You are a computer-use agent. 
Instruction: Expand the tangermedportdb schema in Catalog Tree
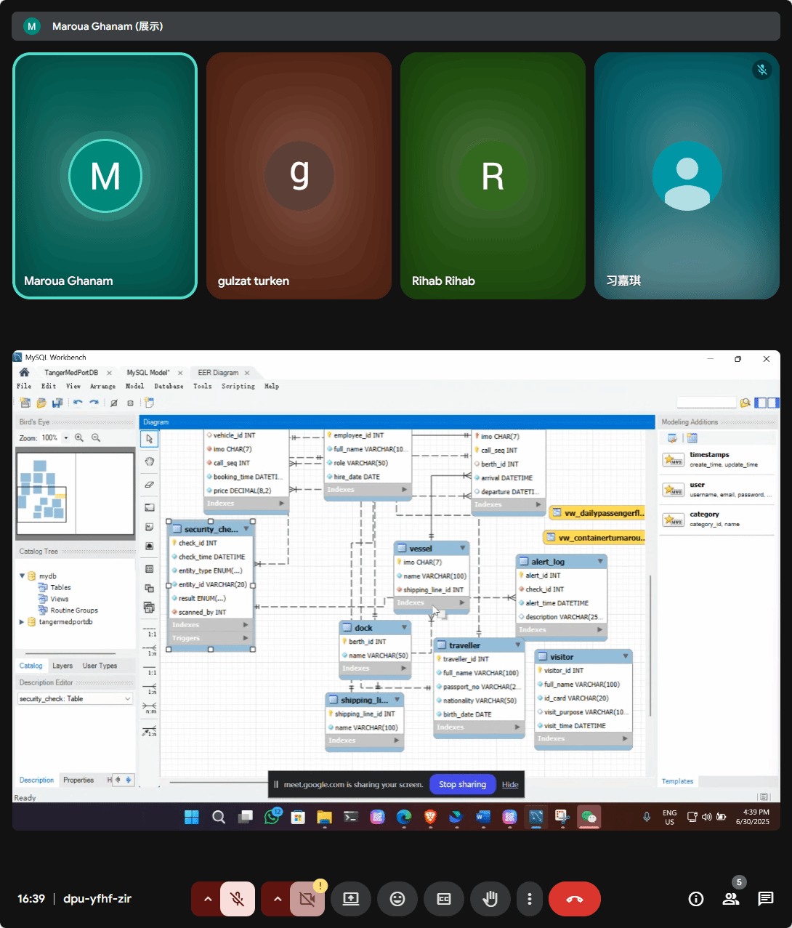pos(22,622)
